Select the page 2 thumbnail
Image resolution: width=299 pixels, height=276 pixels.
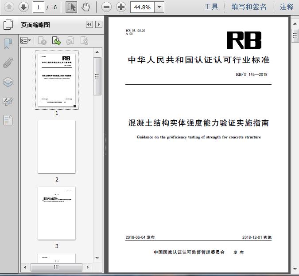(x=57, y=146)
